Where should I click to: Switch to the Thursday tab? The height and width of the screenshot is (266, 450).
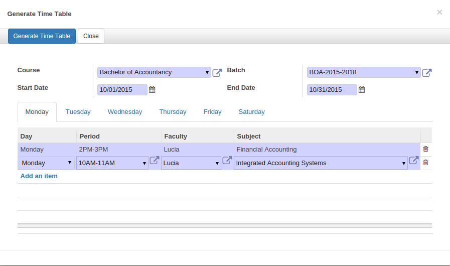click(173, 112)
